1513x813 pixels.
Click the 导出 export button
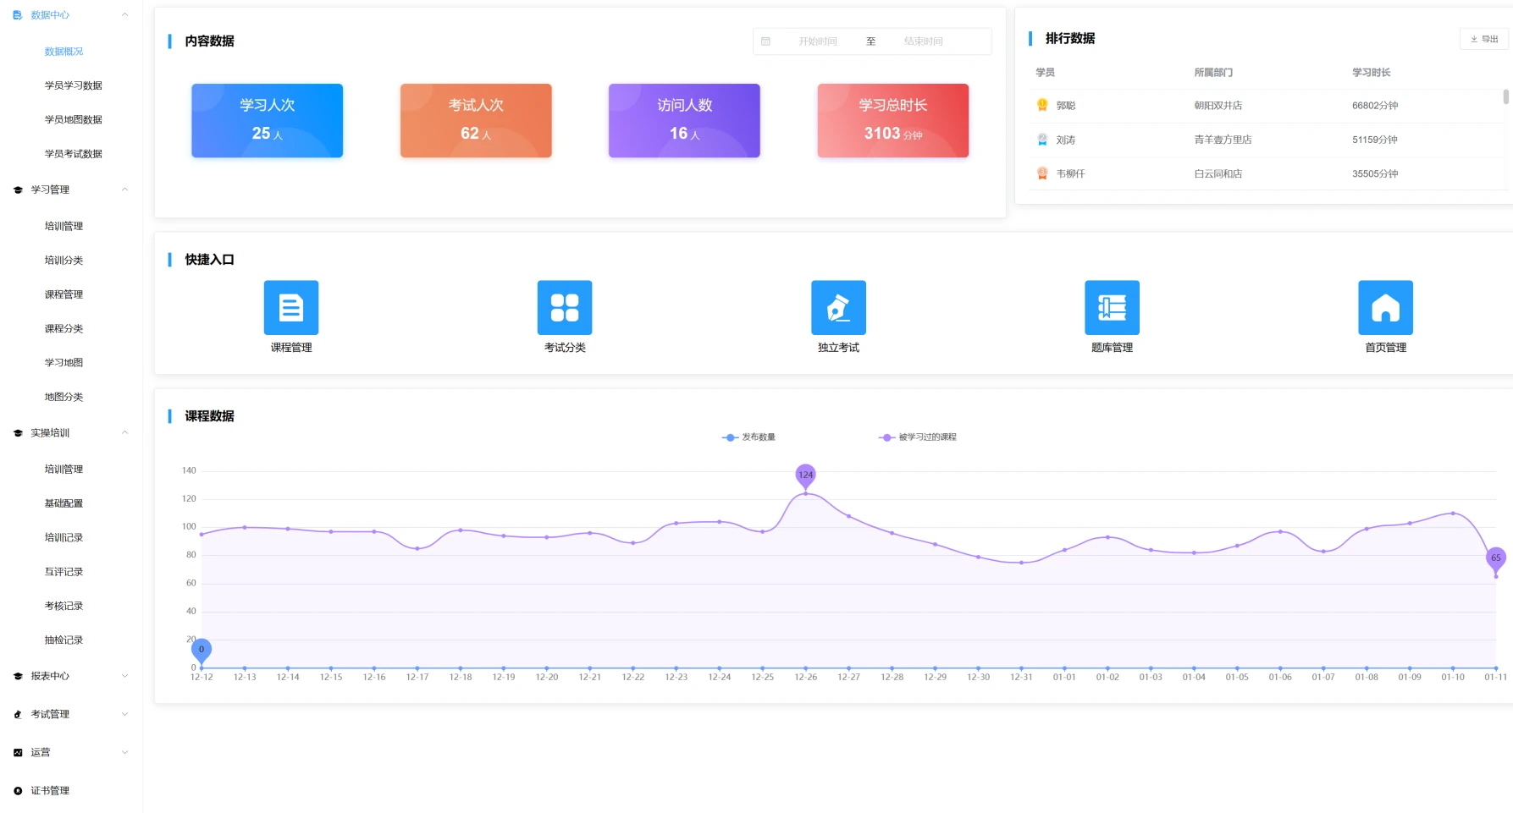[x=1483, y=39]
